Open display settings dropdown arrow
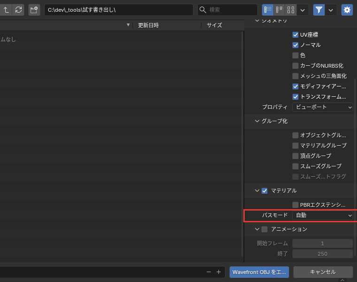Image resolution: width=357 pixels, height=282 pixels. click(303, 10)
